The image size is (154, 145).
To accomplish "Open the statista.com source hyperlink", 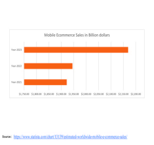I will 70,137.
